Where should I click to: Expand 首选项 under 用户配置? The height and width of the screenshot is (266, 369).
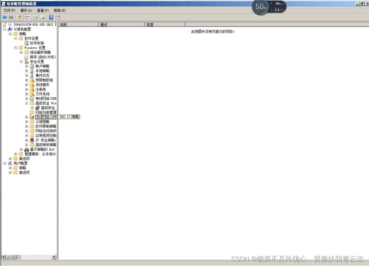click(x=10, y=173)
